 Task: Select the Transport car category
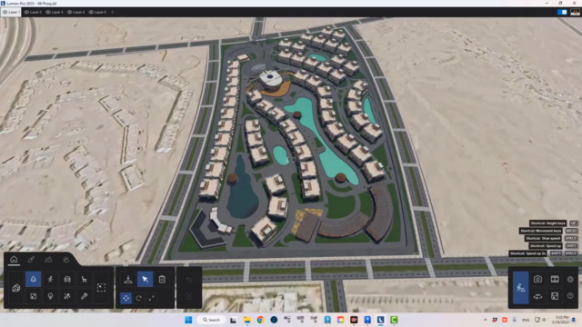tap(67, 279)
